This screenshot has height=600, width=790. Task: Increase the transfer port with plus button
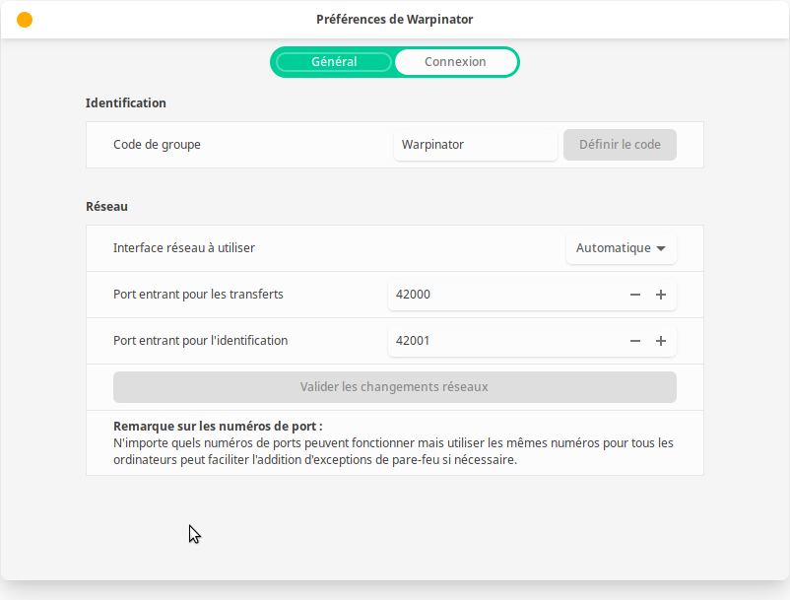coord(661,295)
